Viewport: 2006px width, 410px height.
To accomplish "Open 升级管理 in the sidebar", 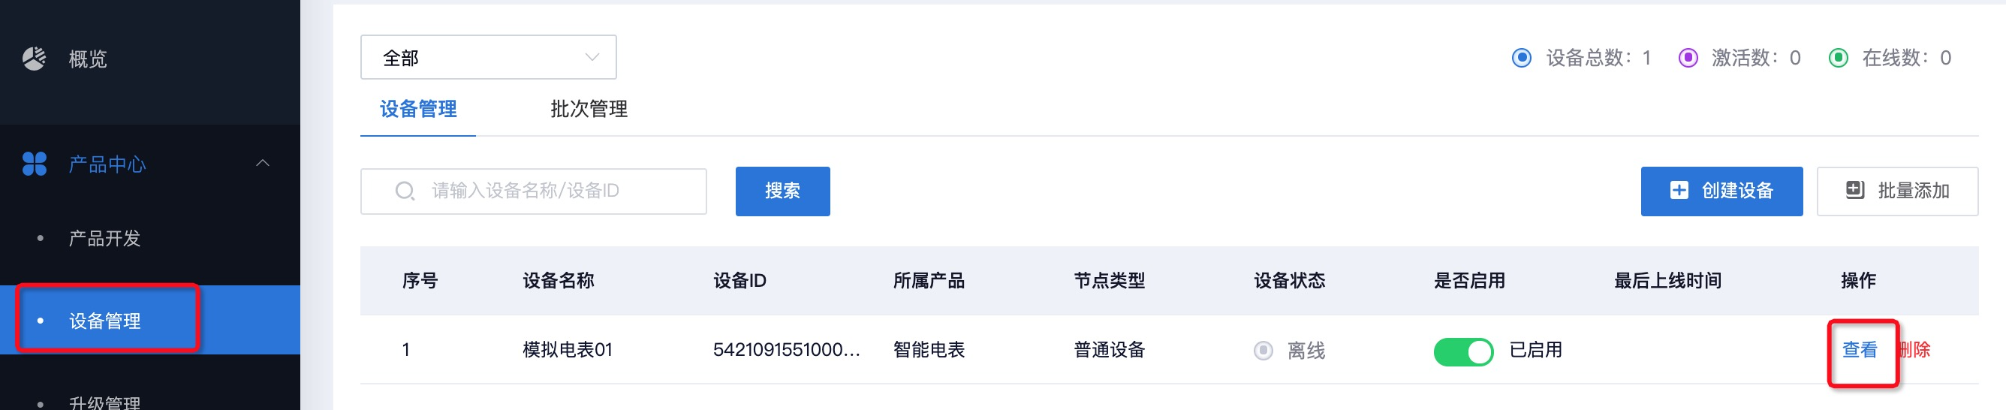I will point(104,402).
